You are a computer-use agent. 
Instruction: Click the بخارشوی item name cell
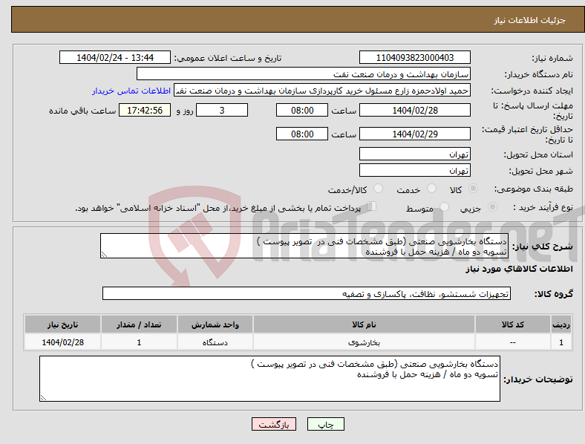pyautogui.click(x=364, y=342)
